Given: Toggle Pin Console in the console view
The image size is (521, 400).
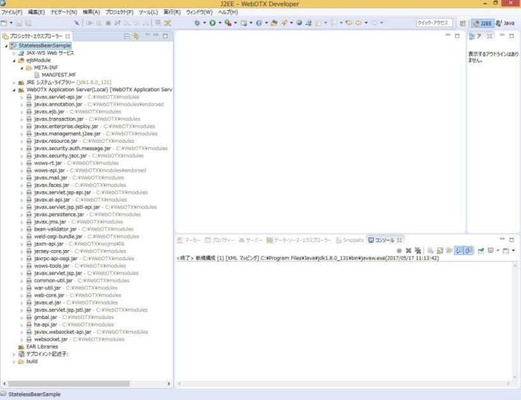Looking at the screenshot, I should 479,250.
